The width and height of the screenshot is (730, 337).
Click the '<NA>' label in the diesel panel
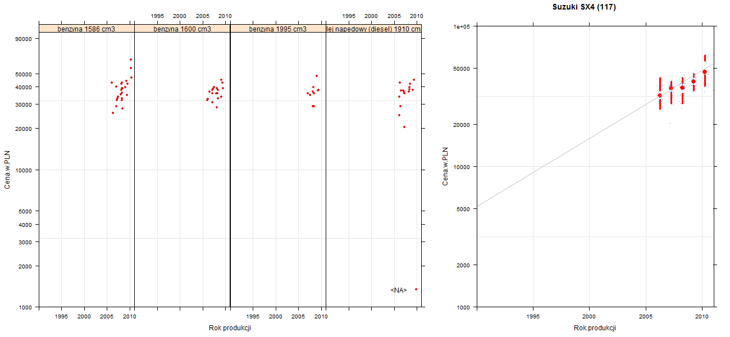point(399,290)
